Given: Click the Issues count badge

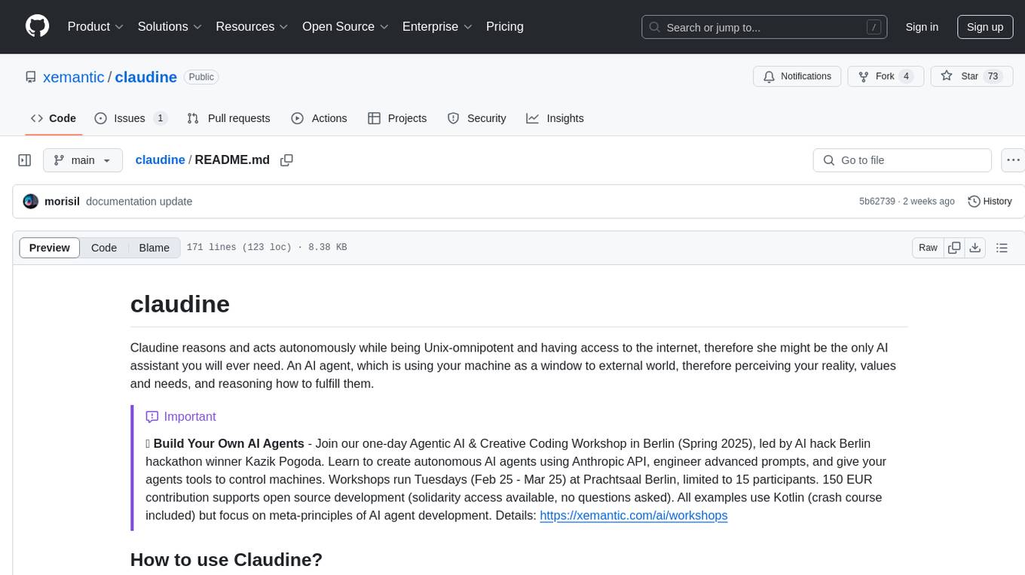Looking at the screenshot, I should [x=160, y=118].
